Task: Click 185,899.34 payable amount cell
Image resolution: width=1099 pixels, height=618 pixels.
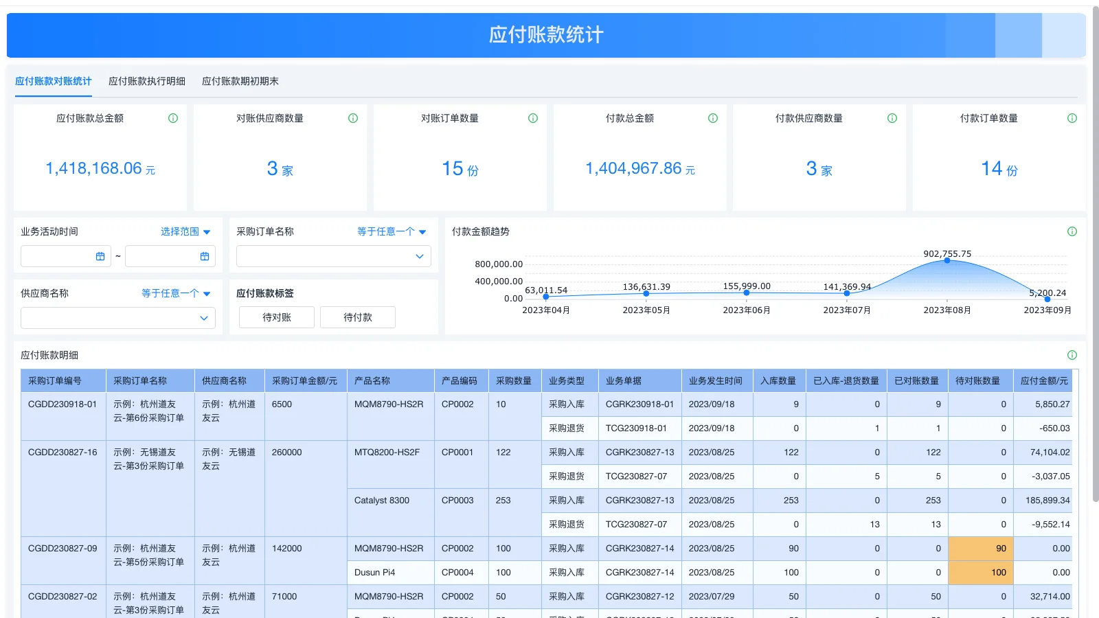Action: [x=1043, y=501]
